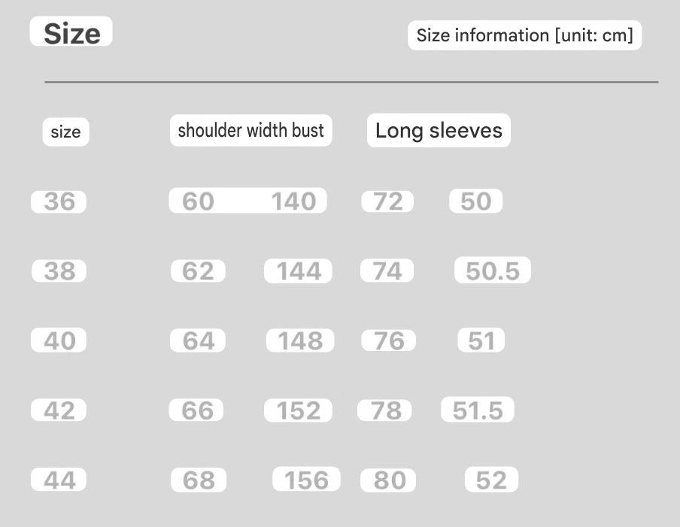The image size is (680, 527).
Task: Click the Long sleeves column header
Action: (439, 130)
